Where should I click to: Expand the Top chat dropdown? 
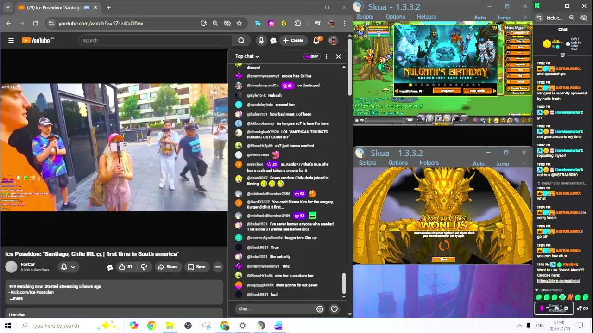[247, 56]
